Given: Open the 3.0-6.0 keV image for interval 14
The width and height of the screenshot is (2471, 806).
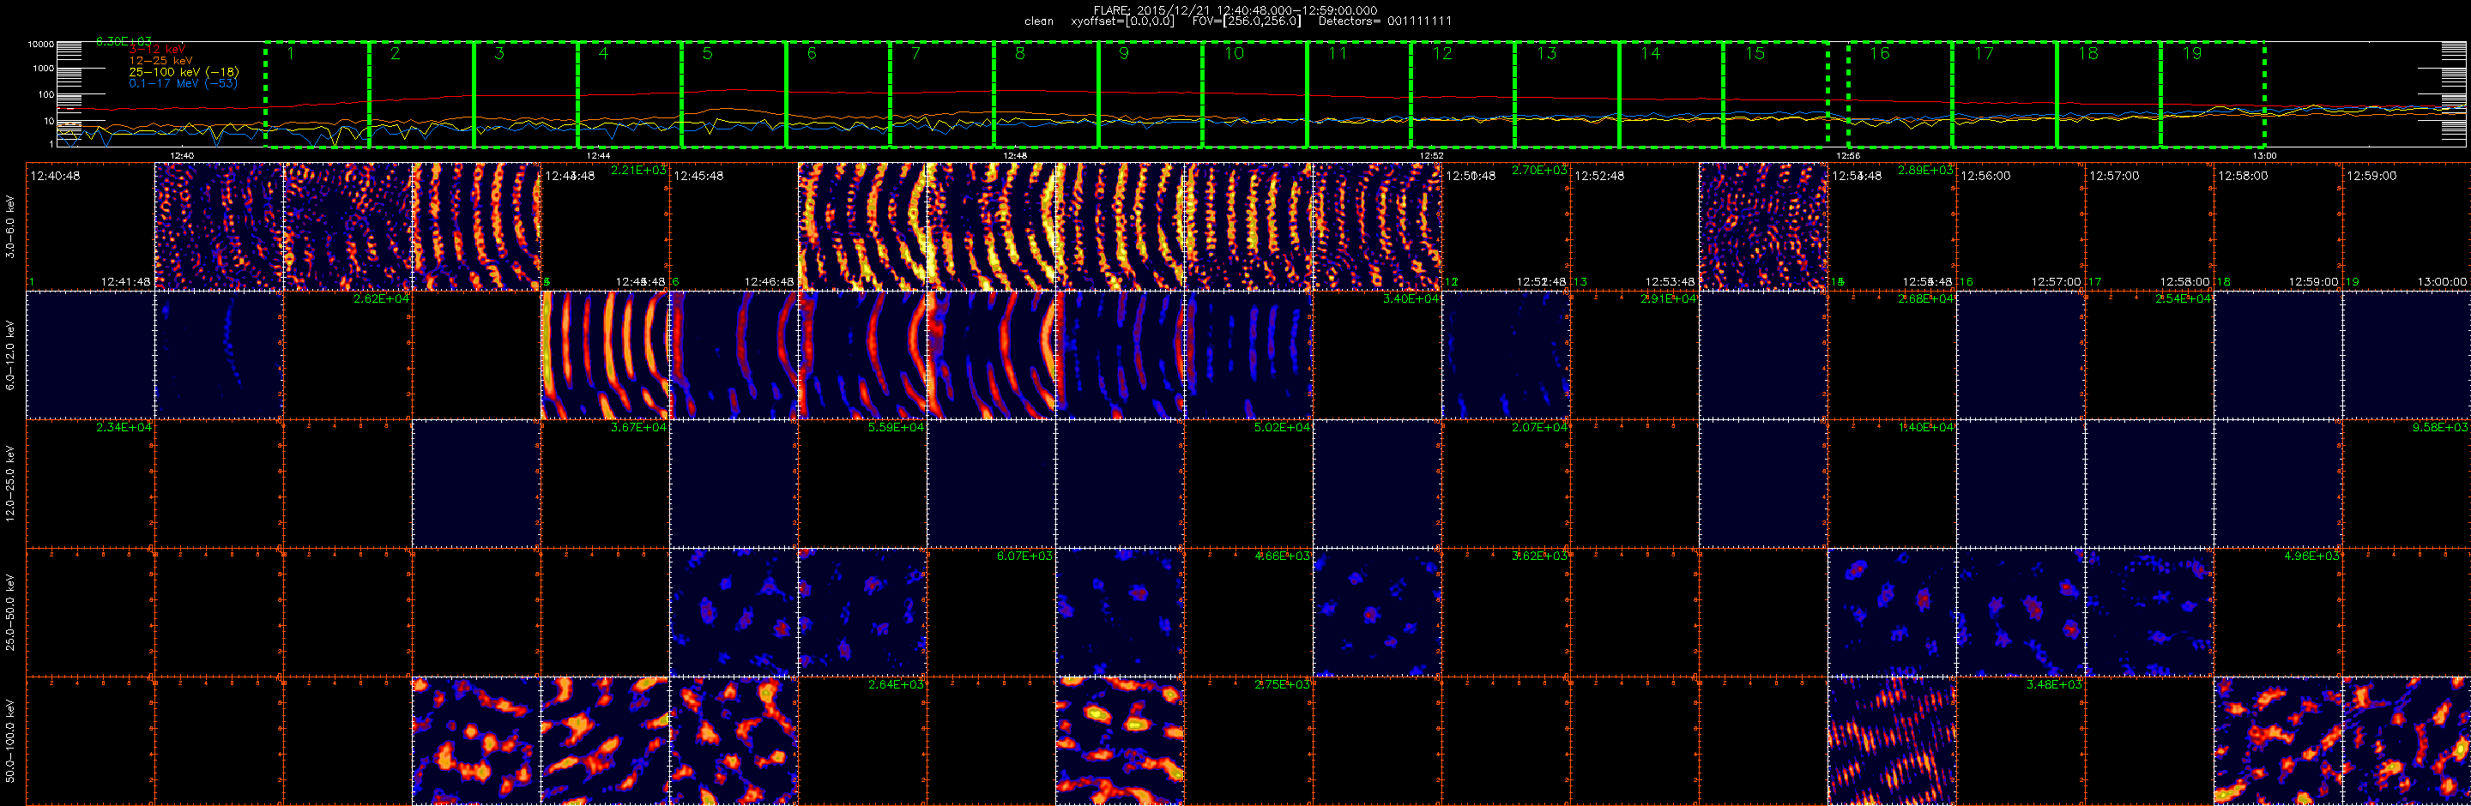Looking at the screenshot, I should (x=1763, y=226).
